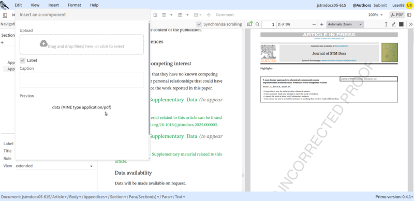Click the plus icon under Section

click(x=3, y=42)
